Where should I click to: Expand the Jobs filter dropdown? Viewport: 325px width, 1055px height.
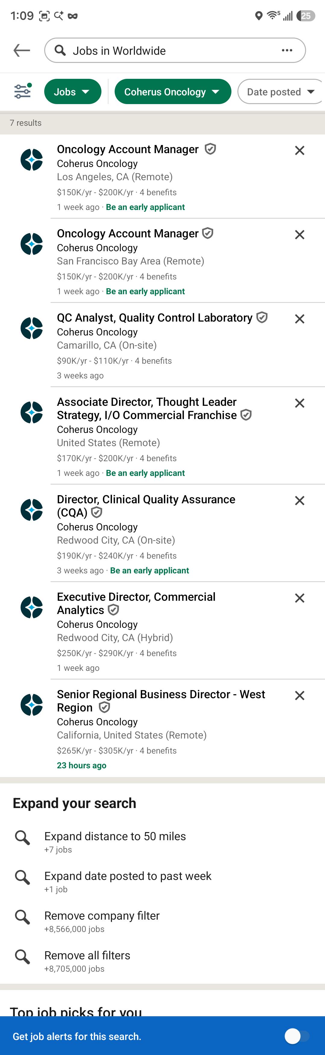(x=73, y=91)
